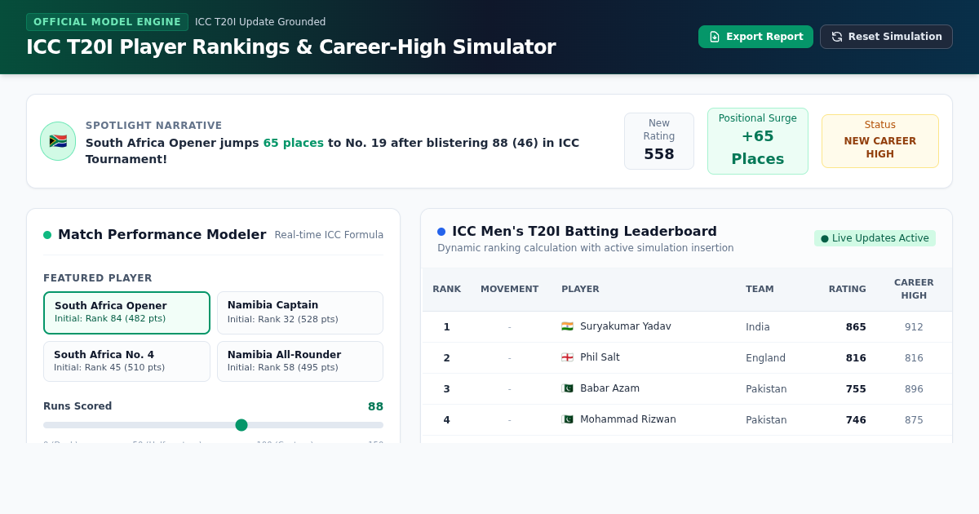Click the TEAM column header
The height and width of the screenshot is (514, 979).
click(760, 290)
